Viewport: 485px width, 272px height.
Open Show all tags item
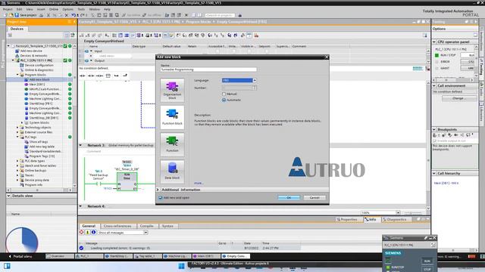point(39,142)
